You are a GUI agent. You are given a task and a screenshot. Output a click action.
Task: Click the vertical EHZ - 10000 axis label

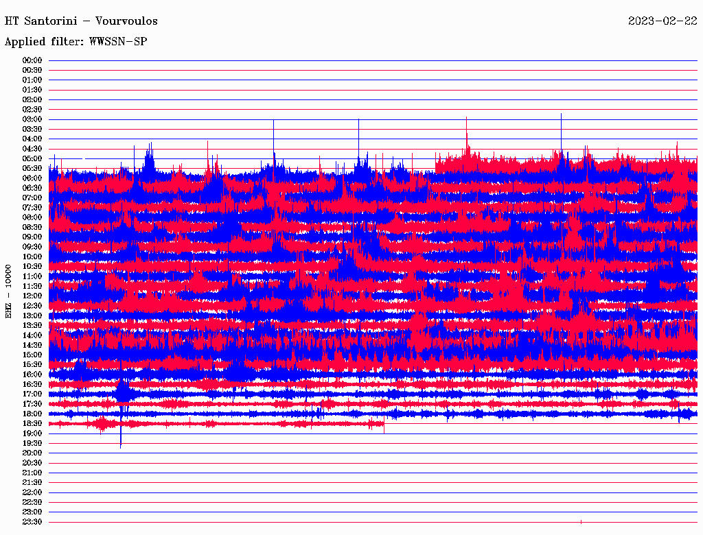point(9,291)
